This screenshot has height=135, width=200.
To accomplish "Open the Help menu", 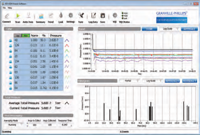I will click(x=10, y=8).
